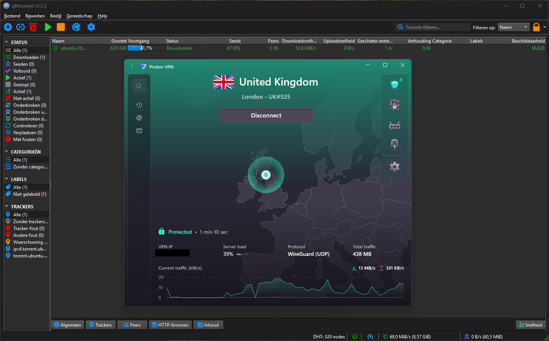Open the Filteren op Naam dropdown
The height and width of the screenshot is (341, 549).
pos(513,27)
